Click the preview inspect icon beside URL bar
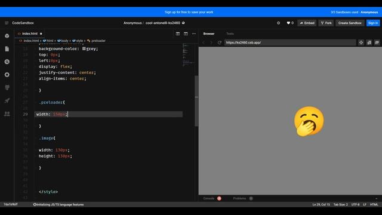 point(361,42)
